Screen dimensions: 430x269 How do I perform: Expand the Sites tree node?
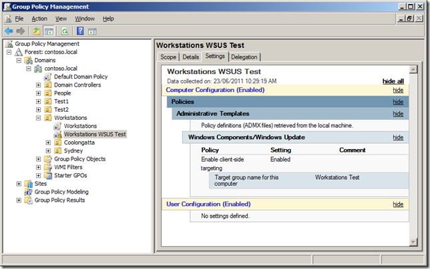[19, 183]
